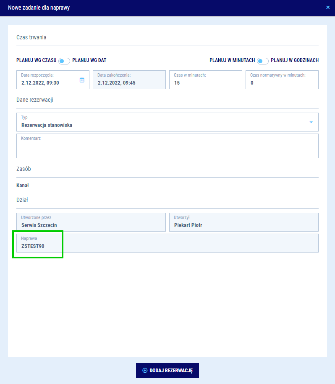
Task: Focus the Data rozpoczęcia date text
Action: [40, 83]
